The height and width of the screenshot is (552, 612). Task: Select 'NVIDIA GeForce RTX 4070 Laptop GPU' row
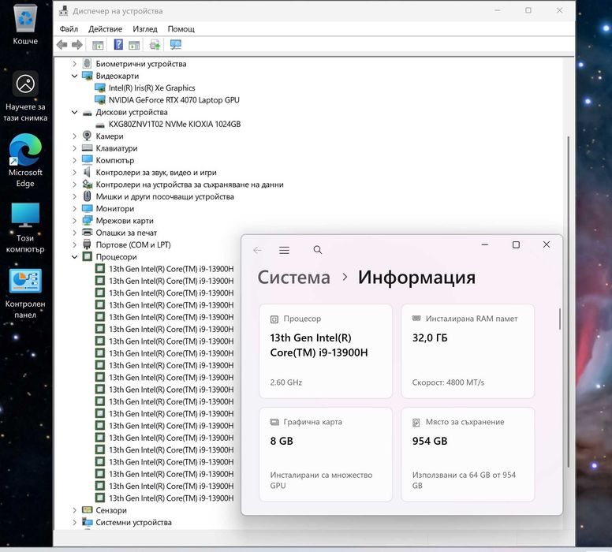(174, 100)
